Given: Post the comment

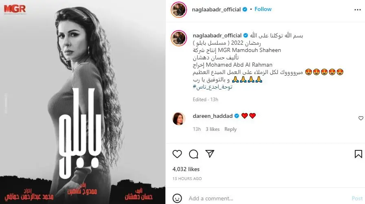Looking at the screenshot, I should point(357,198).
